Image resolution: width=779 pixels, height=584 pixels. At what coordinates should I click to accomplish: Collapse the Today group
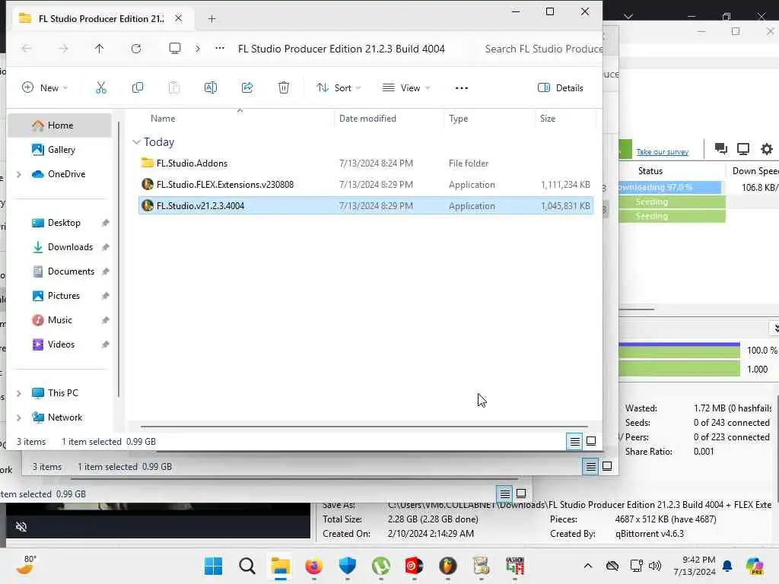click(136, 142)
